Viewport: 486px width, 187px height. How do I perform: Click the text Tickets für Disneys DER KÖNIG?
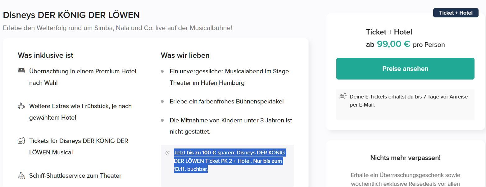tap(79, 147)
